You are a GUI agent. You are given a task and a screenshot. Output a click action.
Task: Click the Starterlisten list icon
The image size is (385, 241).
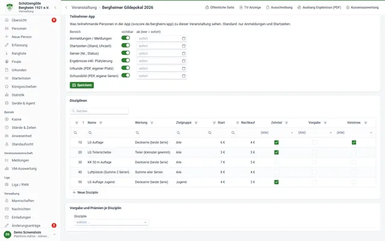point(7,78)
